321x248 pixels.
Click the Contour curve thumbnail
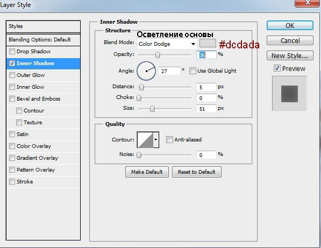[x=145, y=140]
